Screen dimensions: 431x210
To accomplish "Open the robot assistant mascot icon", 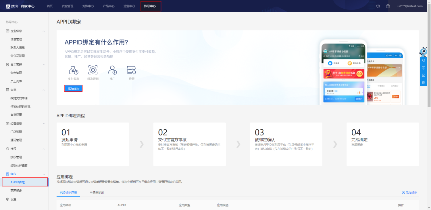I will point(423,52).
